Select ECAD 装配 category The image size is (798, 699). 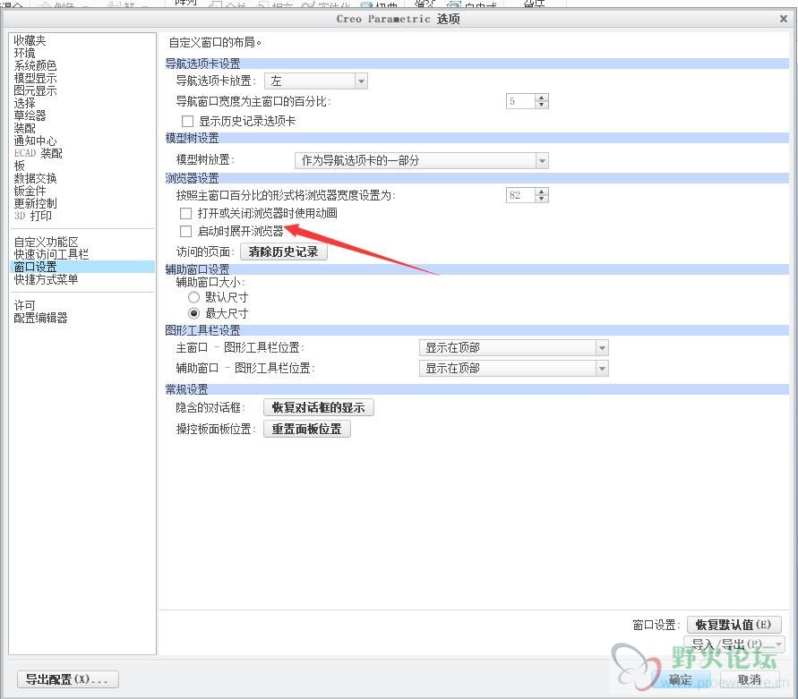[x=39, y=153]
